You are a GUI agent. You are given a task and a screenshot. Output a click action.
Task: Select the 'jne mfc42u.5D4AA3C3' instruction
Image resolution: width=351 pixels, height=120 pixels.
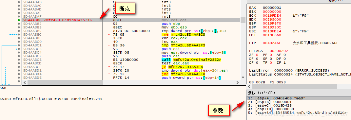tap(183, 34)
